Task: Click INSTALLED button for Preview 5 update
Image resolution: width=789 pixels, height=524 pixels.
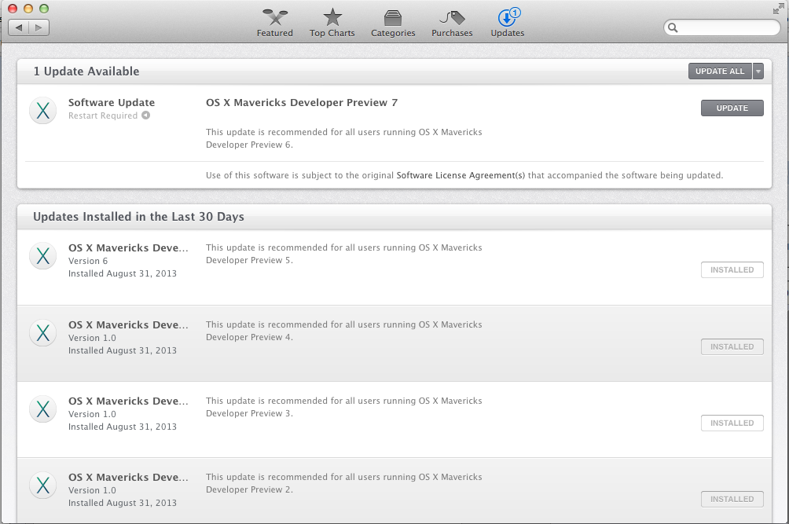Action: click(x=732, y=269)
